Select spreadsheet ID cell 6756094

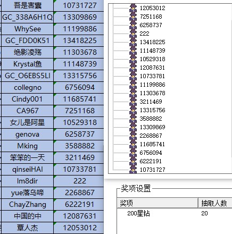coord(79,87)
